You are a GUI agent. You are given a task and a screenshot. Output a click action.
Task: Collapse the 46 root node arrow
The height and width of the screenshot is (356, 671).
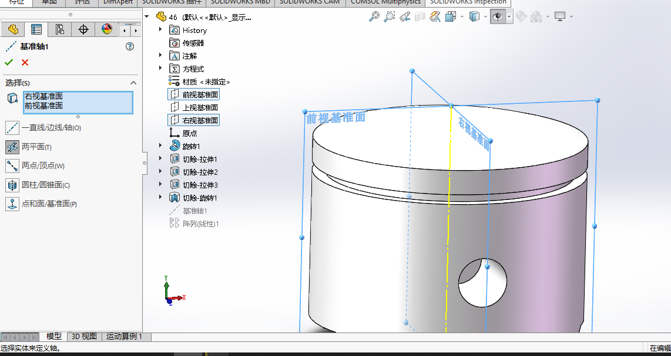coord(147,16)
